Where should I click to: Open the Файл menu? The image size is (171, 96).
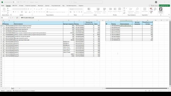tap(3, 6)
